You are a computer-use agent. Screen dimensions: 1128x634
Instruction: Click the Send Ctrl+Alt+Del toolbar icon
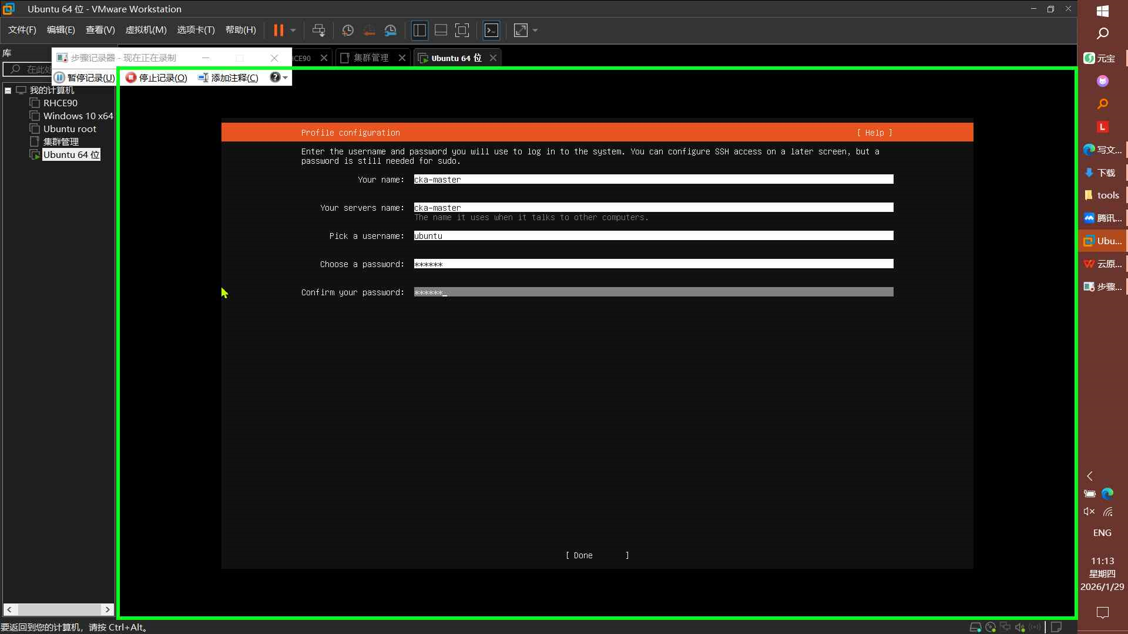point(318,31)
